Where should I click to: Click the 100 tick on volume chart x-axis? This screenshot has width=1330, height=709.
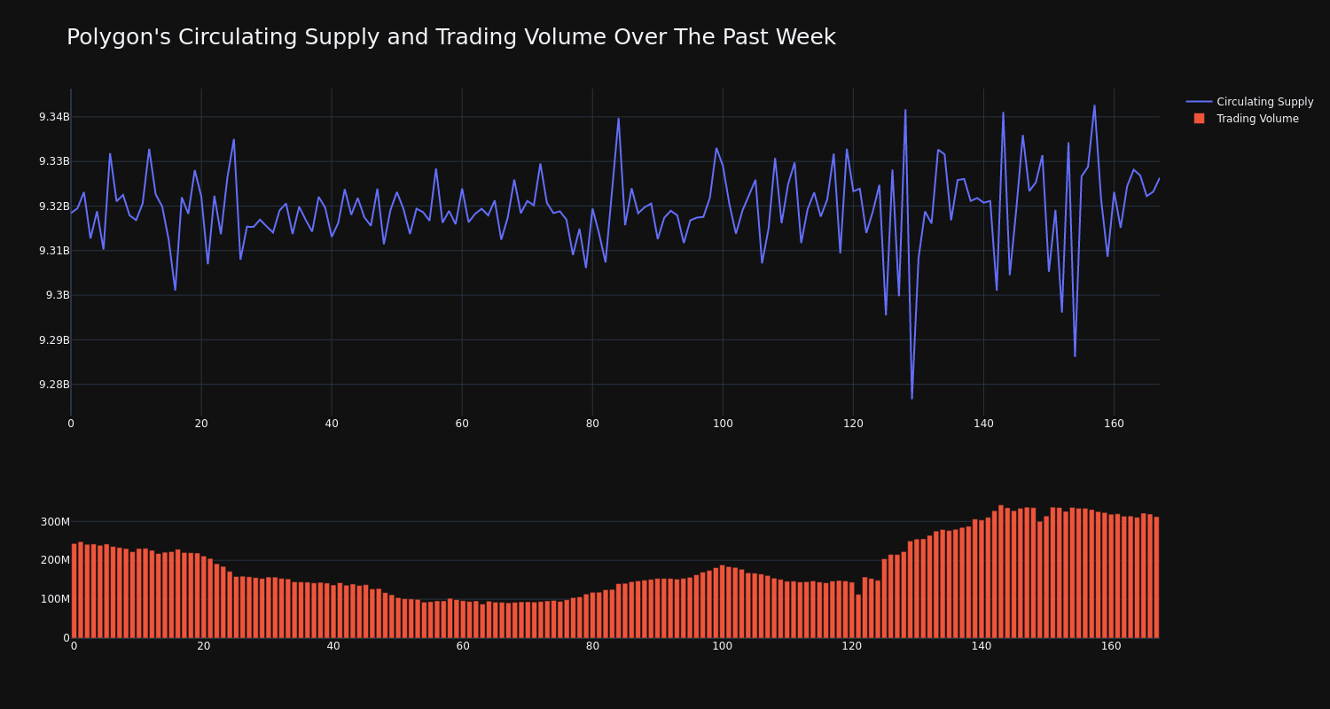click(x=723, y=646)
